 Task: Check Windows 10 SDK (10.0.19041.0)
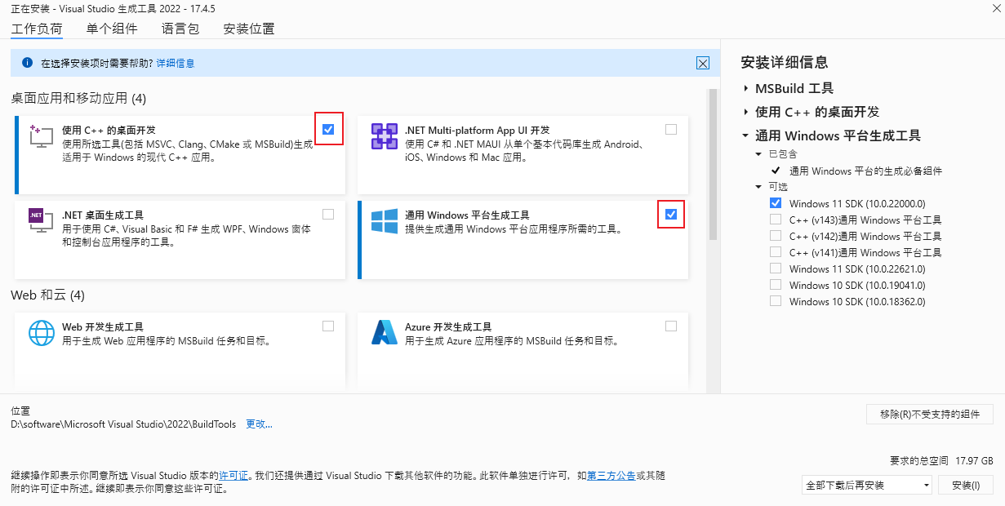click(776, 285)
